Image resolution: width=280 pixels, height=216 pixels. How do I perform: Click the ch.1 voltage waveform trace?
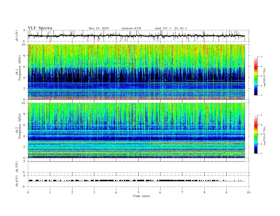(x=136, y=36)
